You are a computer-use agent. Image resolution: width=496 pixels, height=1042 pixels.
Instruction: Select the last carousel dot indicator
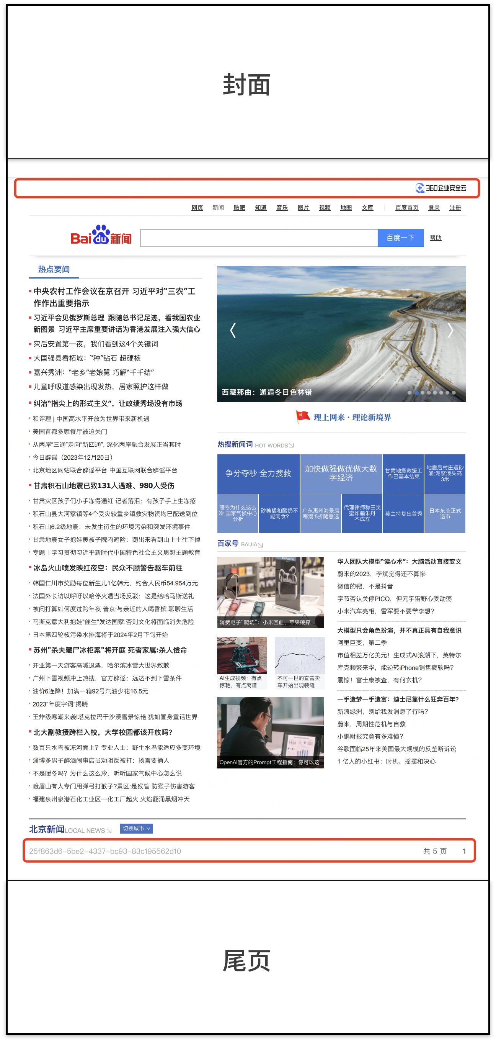tap(454, 392)
